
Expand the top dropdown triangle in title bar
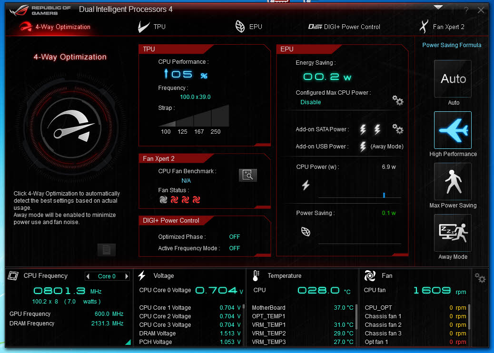point(438,7)
